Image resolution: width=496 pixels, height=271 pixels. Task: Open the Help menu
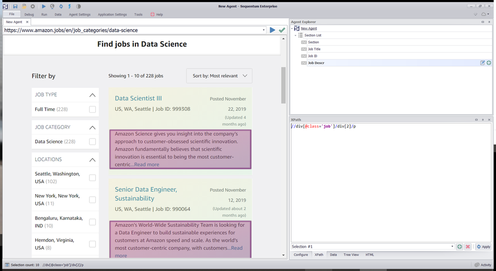(x=157, y=14)
